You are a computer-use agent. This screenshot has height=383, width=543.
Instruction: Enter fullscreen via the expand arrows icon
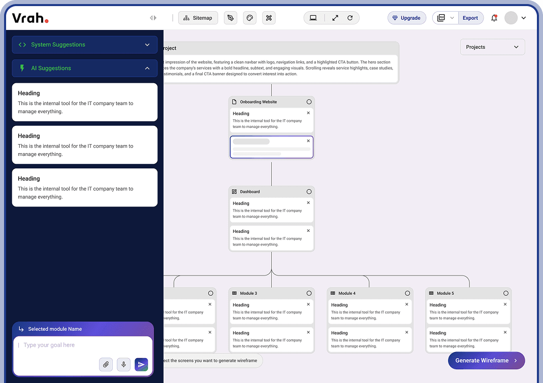point(335,17)
